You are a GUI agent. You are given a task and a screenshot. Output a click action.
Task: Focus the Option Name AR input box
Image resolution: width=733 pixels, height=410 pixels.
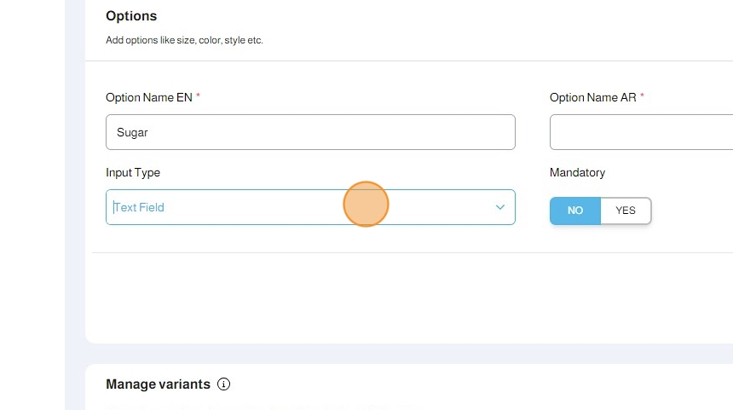pyautogui.click(x=641, y=132)
